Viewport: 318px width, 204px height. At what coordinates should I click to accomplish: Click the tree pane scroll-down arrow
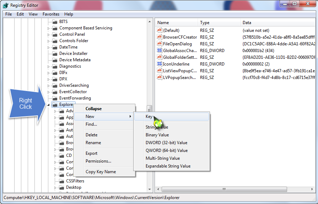[150, 189]
